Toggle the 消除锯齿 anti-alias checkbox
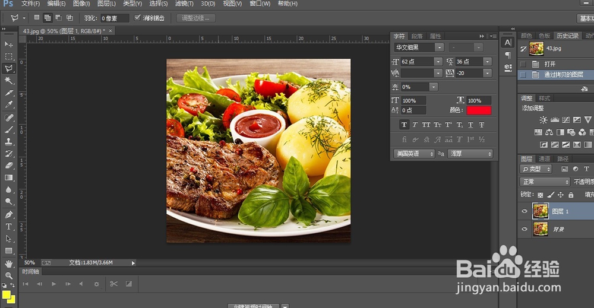The image size is (594, 308). [138, 17]
